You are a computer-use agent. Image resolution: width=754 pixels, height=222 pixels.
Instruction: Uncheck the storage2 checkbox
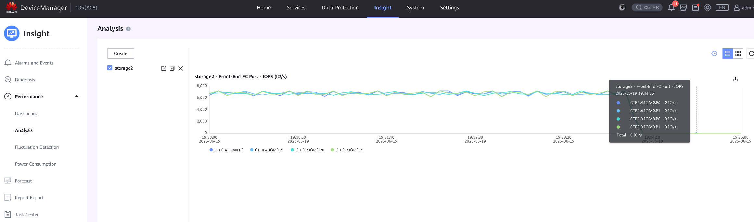click(110, 68)
